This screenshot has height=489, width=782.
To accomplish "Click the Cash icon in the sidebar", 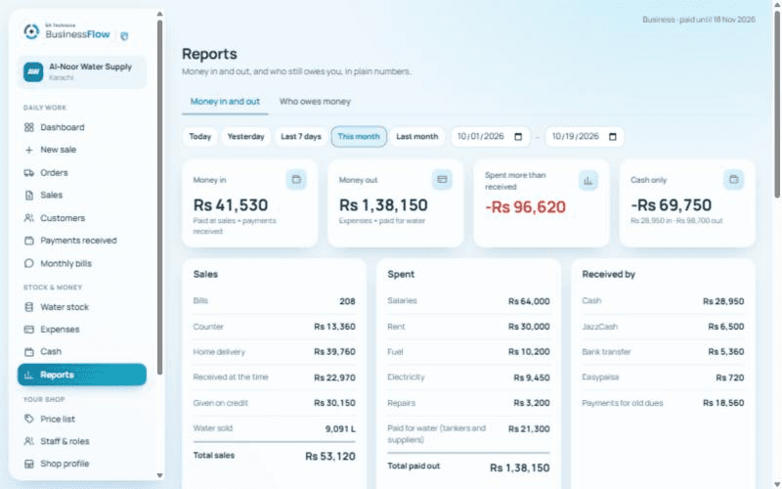I will coord(29,352).
